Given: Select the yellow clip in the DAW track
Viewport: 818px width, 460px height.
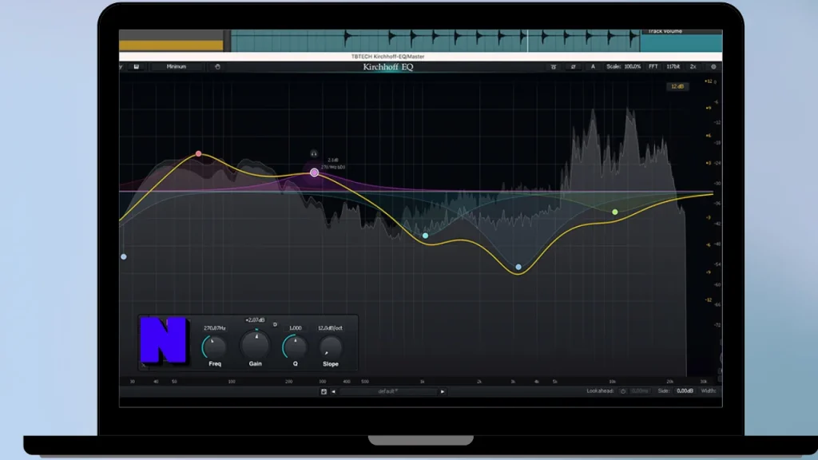Looking at the screenshot, I should [171, 46].
